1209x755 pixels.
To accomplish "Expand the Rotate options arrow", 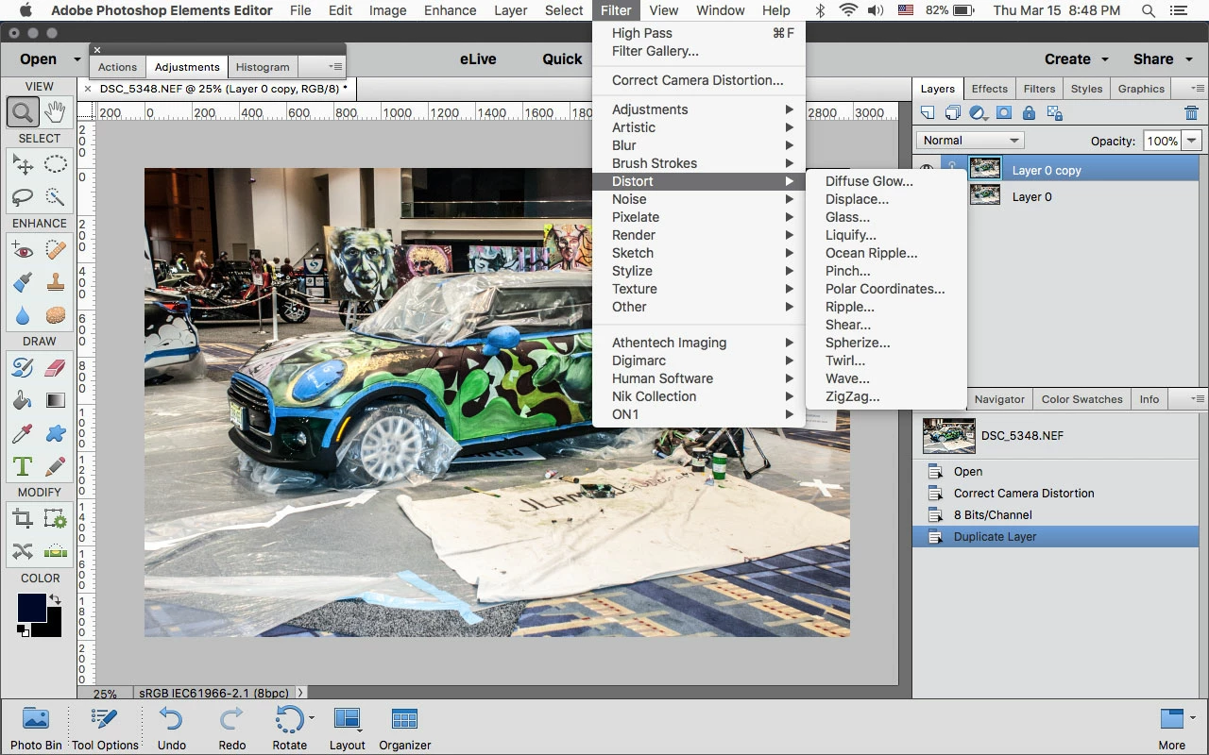I will (312, 719).
